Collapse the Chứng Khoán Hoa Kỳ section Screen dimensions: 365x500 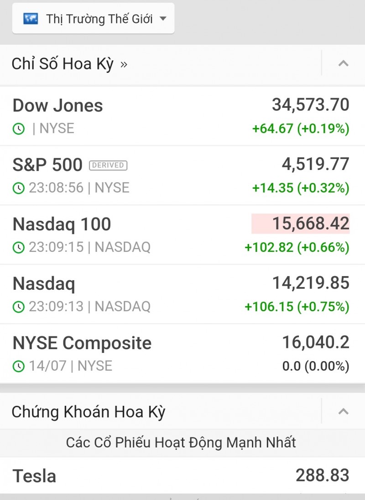coord(343,412)
